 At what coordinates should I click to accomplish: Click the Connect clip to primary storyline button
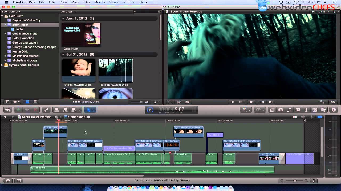click(56, 110)
